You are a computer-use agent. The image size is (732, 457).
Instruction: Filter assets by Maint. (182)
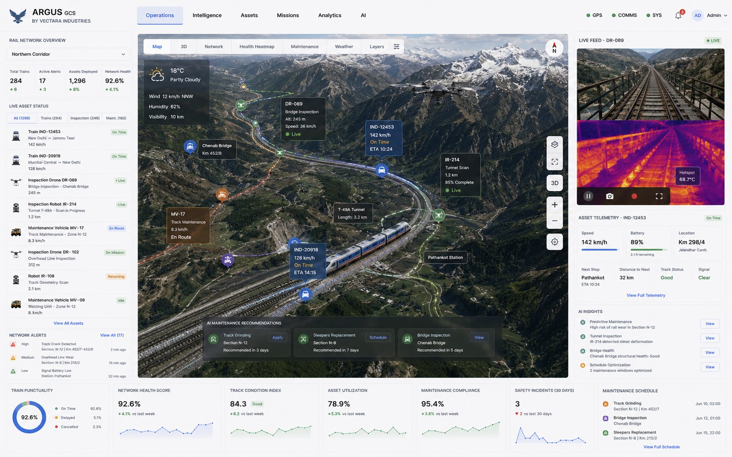tap(116, 118)
